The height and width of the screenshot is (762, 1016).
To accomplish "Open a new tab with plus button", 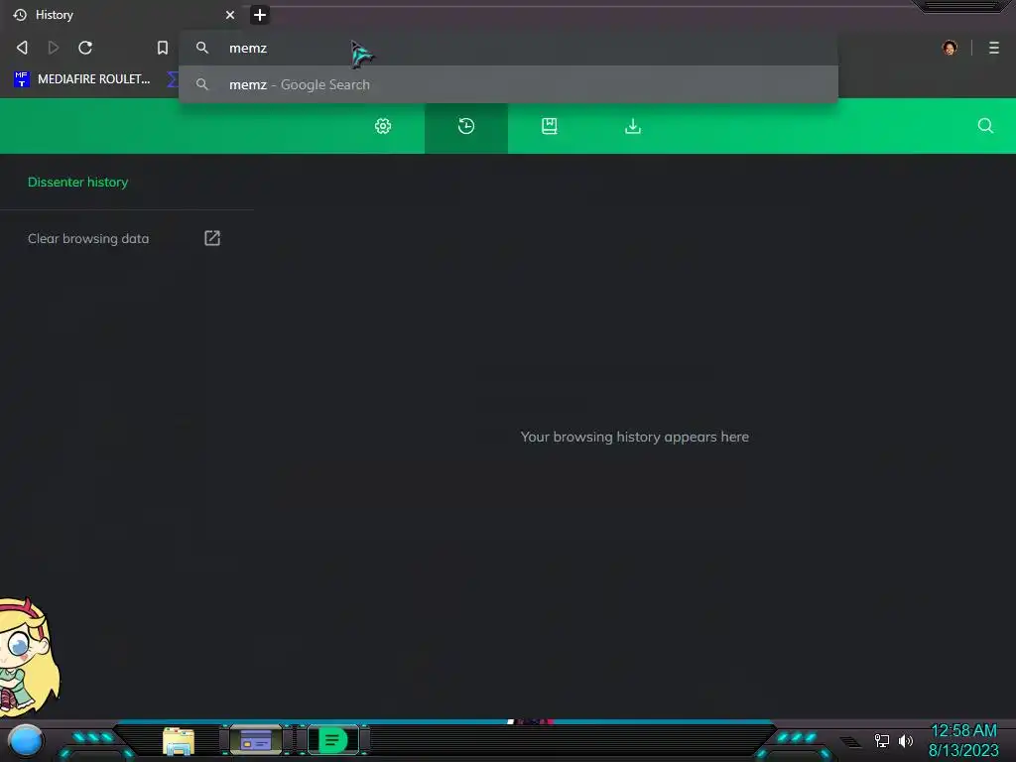I will [x=260, y=15].
